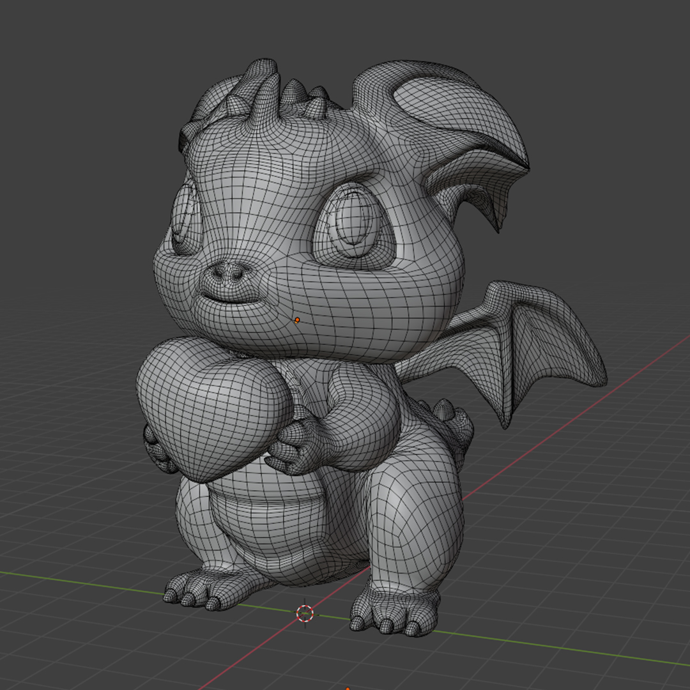
Task: Select the dragon's large front-facing eye
Action: click(352, 224)
